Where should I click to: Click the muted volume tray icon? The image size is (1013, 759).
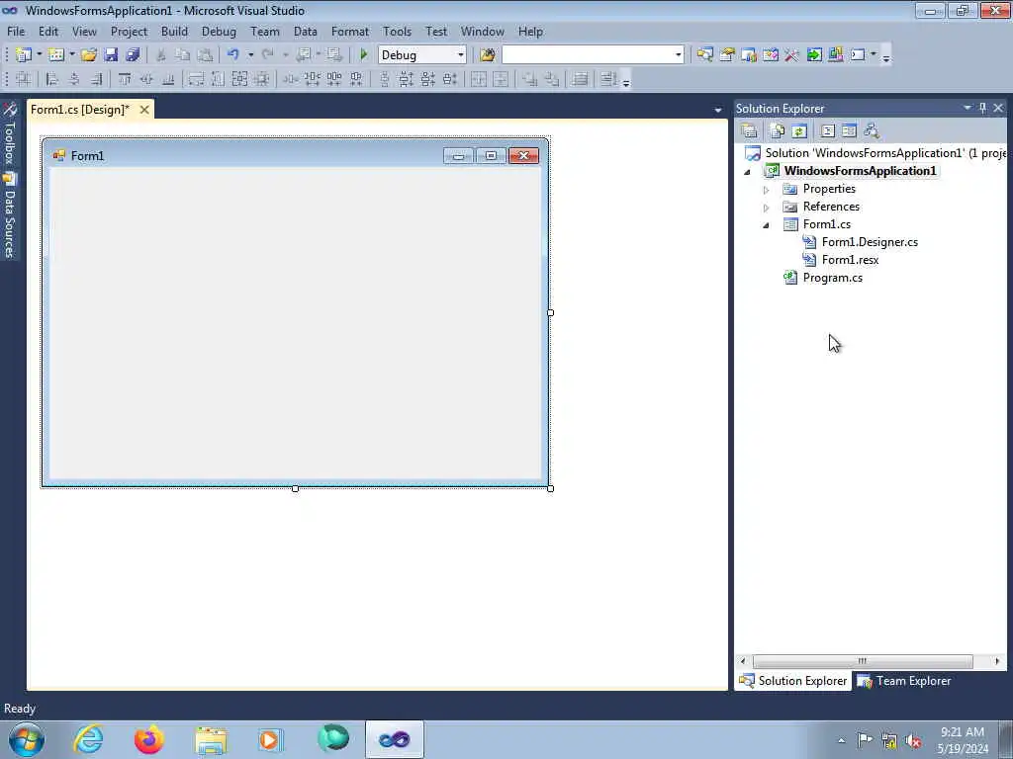click(913, 740)
